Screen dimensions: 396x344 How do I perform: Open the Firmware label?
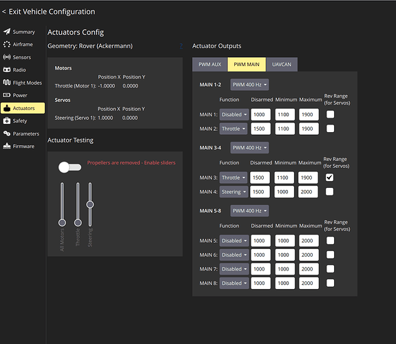tap(23, 147)
